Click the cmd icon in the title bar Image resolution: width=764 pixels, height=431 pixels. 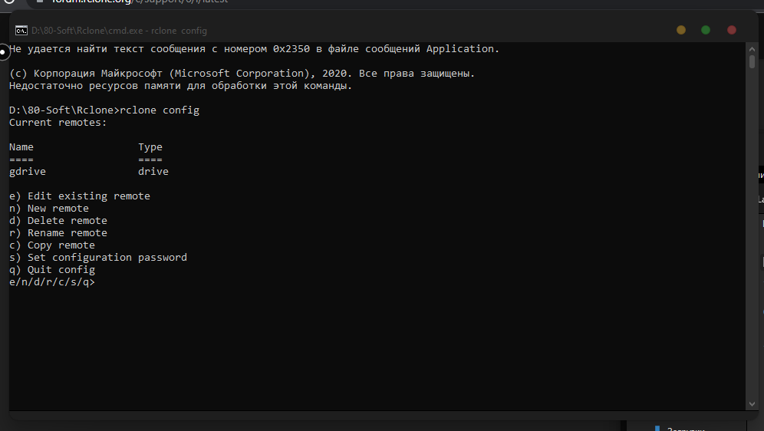tap(22, 31)
